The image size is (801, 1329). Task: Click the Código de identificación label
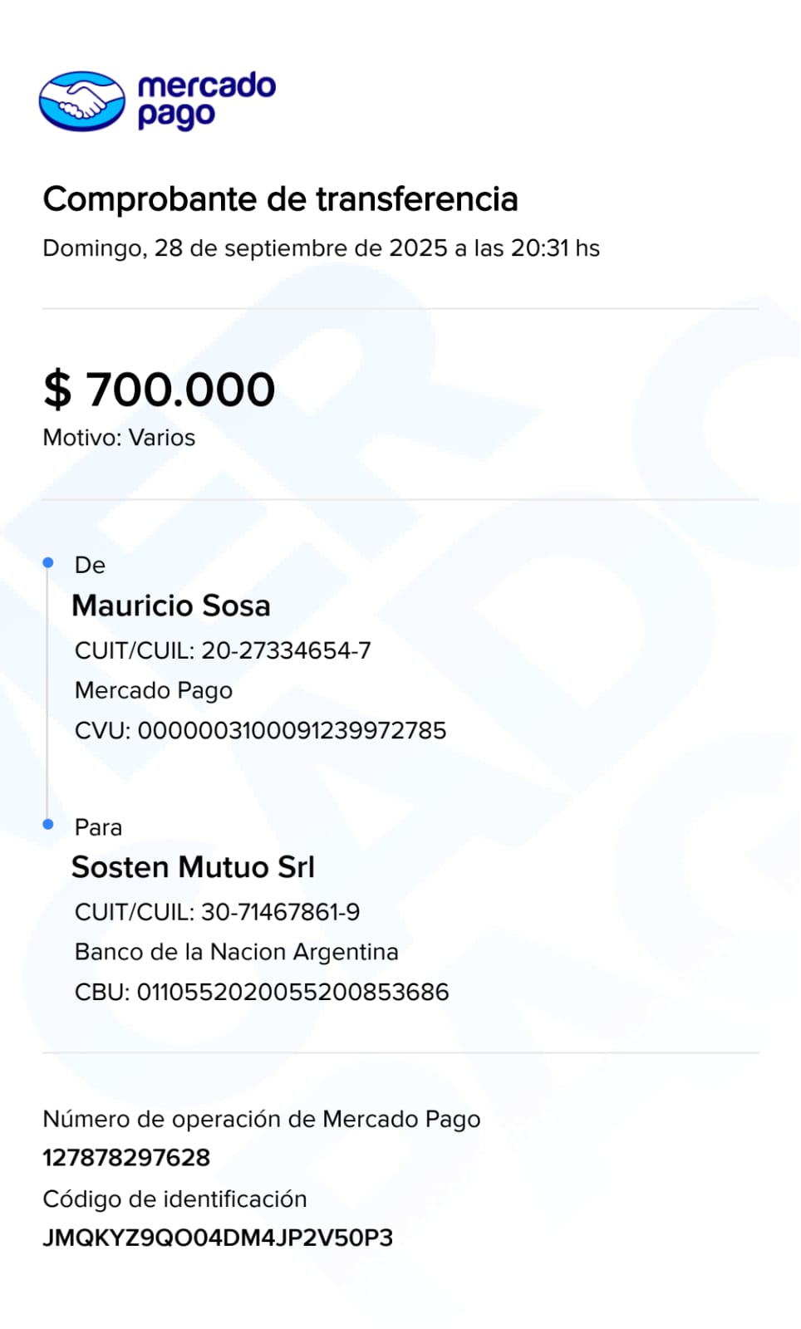[174, 1199]
